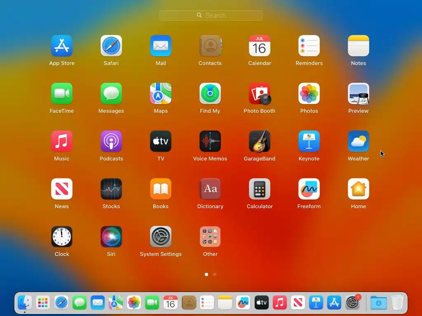Open the Dictionary app

[x=210, y=189]
